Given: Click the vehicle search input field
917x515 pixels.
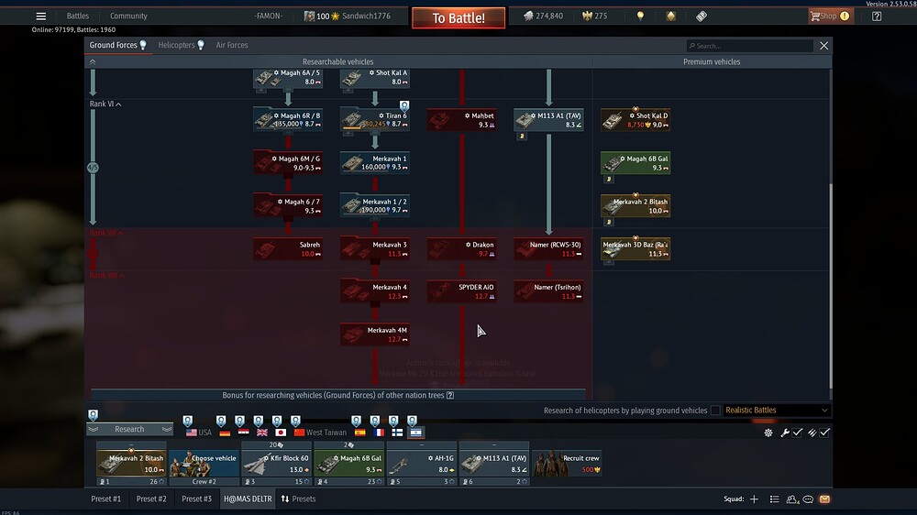Looking at the screenshot, I should pos(752,46).
